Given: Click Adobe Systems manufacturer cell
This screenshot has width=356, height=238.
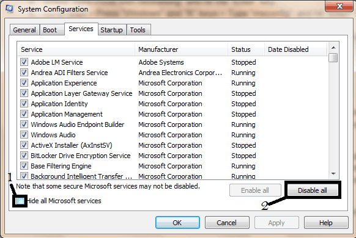Looking at the screenshot, I should [161, 62].
